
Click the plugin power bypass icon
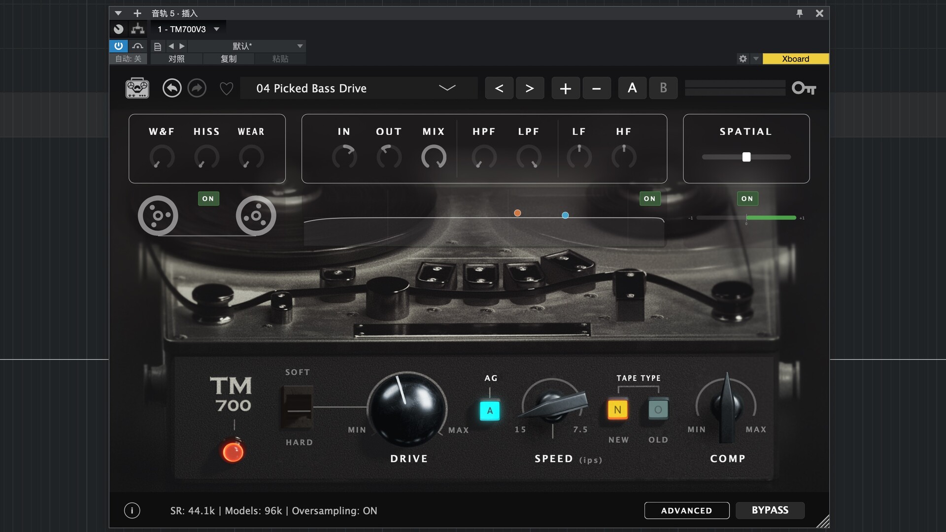(119, 46)
